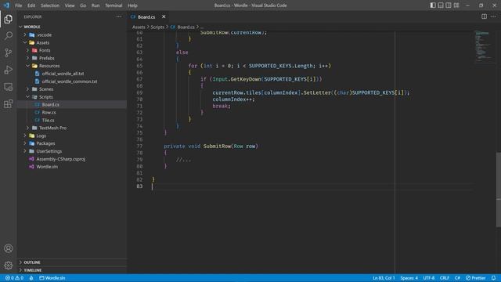This screenshot has height=282, width=501.
Task: Open the Remote Explorer view
Action: (9, 87)
